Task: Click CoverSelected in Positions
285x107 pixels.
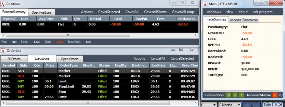Action: [x=109, y=12]
